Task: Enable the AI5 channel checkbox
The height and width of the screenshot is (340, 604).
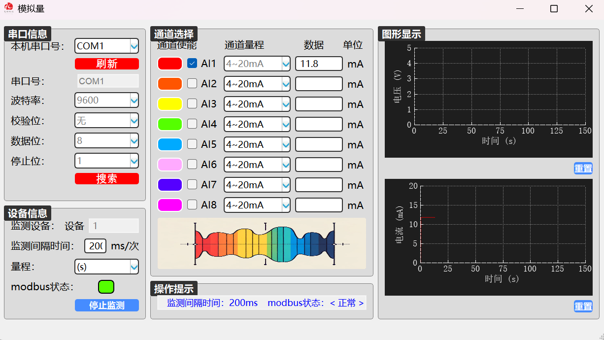Action: tap(192, 144)
